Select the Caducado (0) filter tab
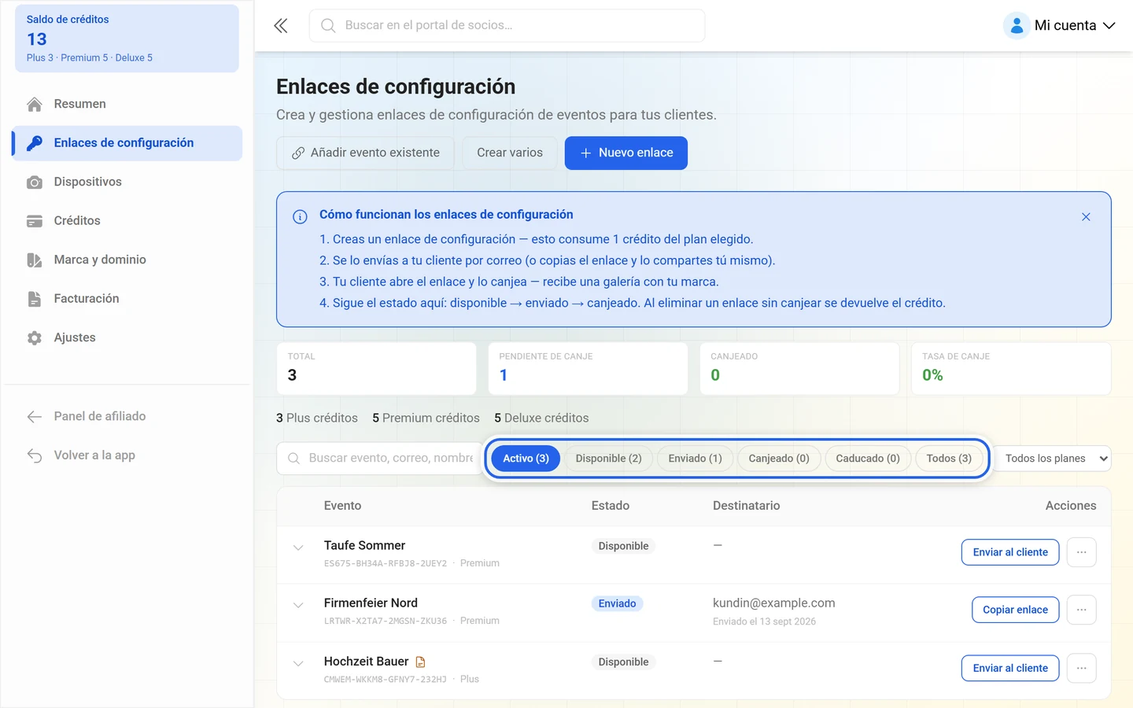1133x708 pixels. click(868, 459)
